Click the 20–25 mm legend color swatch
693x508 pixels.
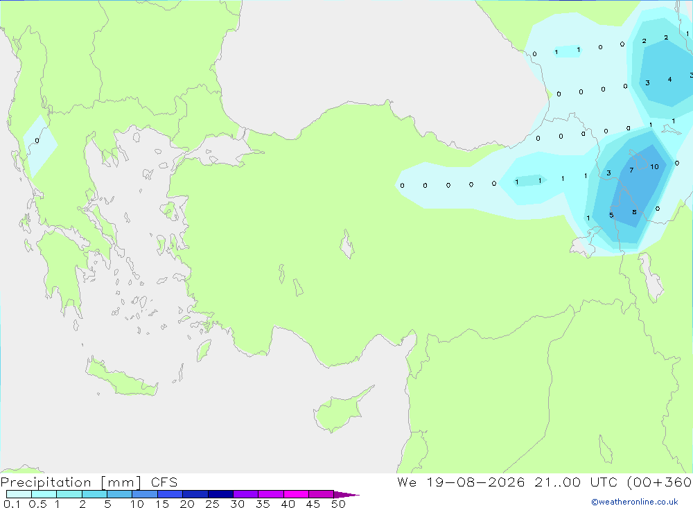click(x=195, y=494)
